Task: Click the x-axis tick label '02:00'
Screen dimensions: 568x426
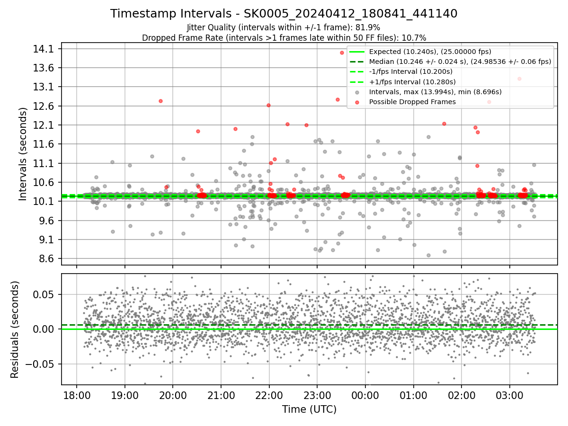Action: tap(461, 395)
